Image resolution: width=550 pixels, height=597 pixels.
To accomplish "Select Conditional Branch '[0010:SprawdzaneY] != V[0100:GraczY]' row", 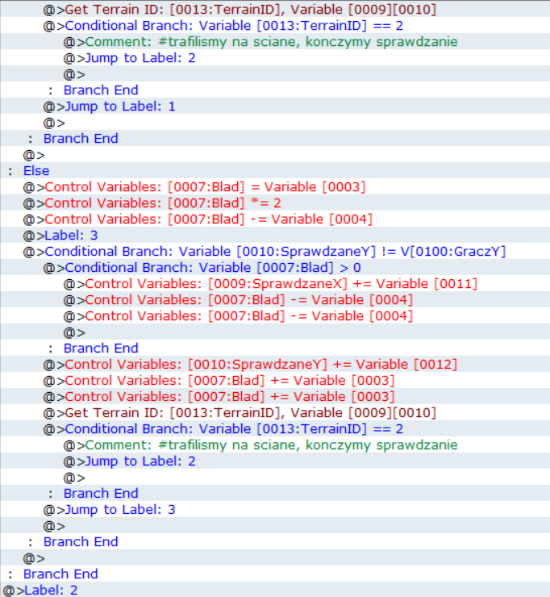I will point(275,251).
